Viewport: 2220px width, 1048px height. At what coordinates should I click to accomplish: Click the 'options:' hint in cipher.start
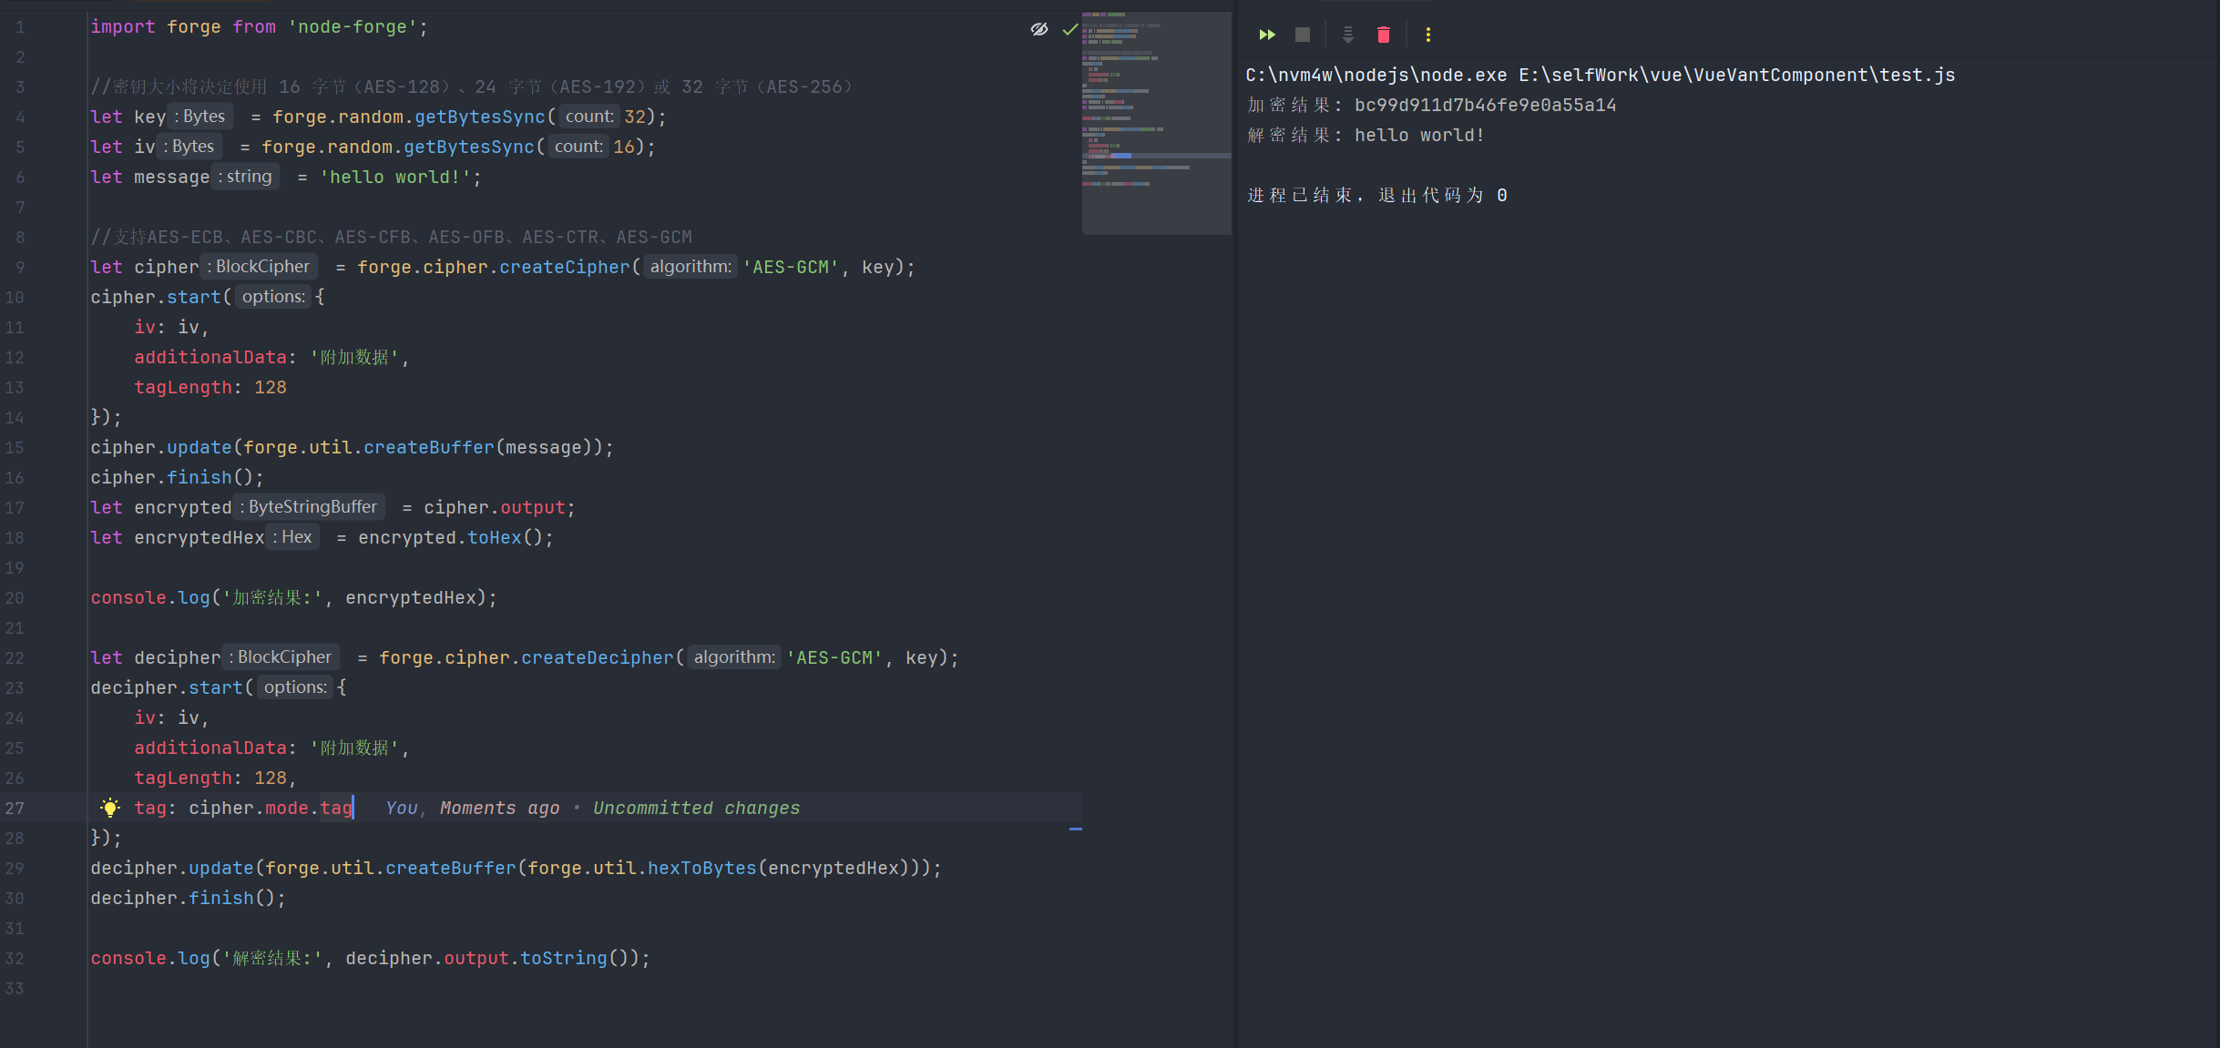click(273, 297)
